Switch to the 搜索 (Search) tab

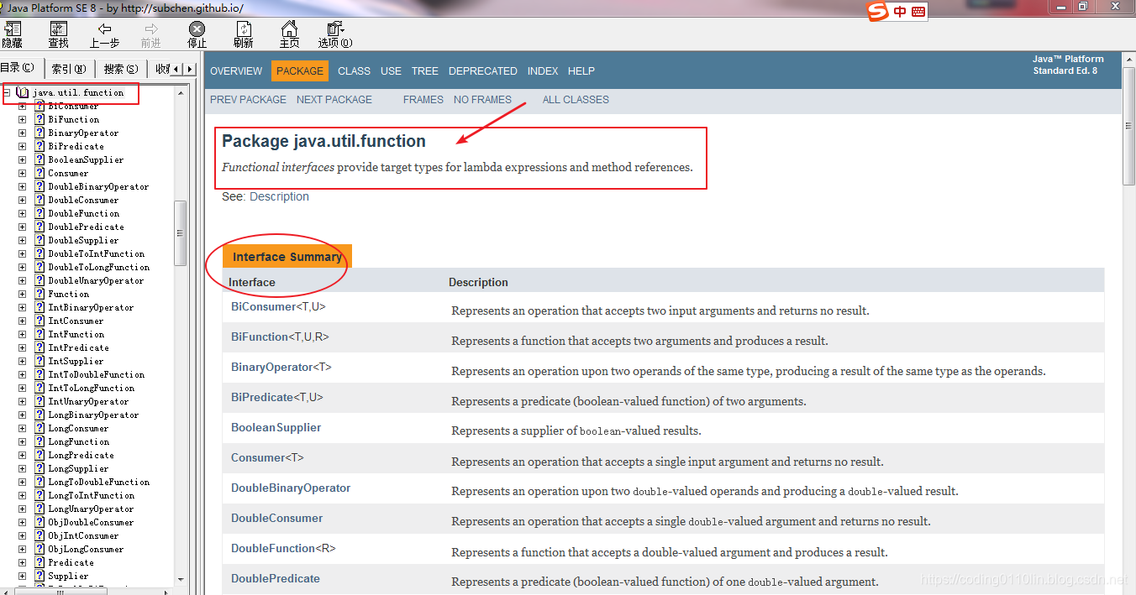(x=121, y=69)
